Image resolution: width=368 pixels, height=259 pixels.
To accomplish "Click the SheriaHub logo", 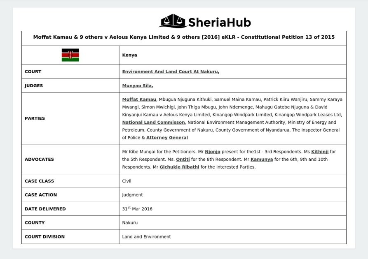I will click(205, 21).
